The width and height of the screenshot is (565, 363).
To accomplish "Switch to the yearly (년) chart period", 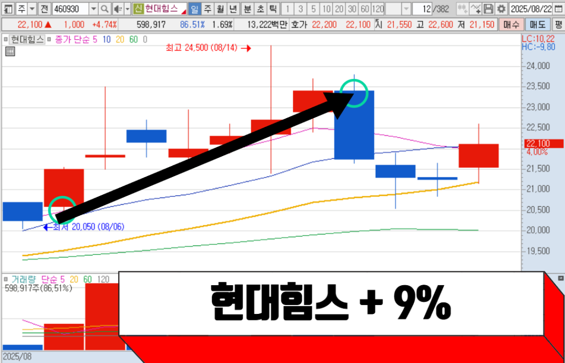I will pos(233,9).
